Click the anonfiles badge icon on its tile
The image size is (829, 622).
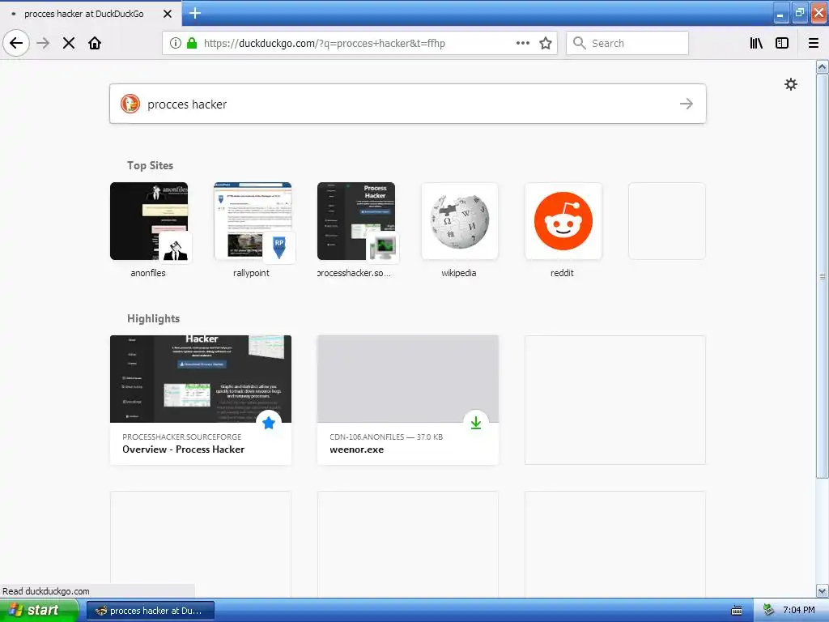[175, 247]
